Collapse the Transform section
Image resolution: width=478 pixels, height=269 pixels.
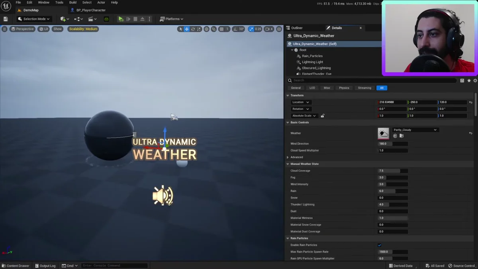pos(288,96)
